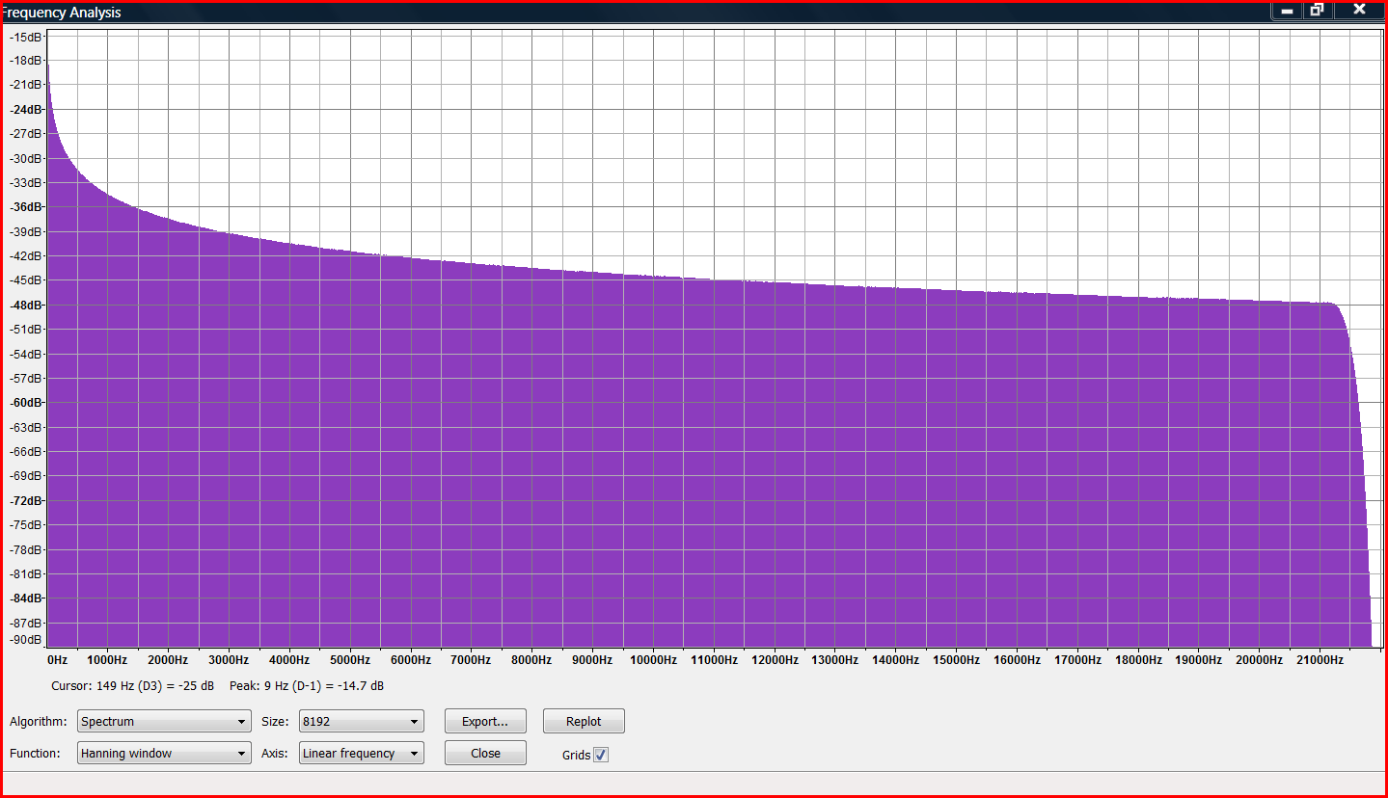Click the Export... button
Screen dimensions: 1388x798
[x=485, y=721]
